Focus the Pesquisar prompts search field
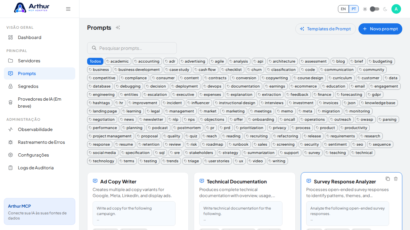 coord(132,48)
